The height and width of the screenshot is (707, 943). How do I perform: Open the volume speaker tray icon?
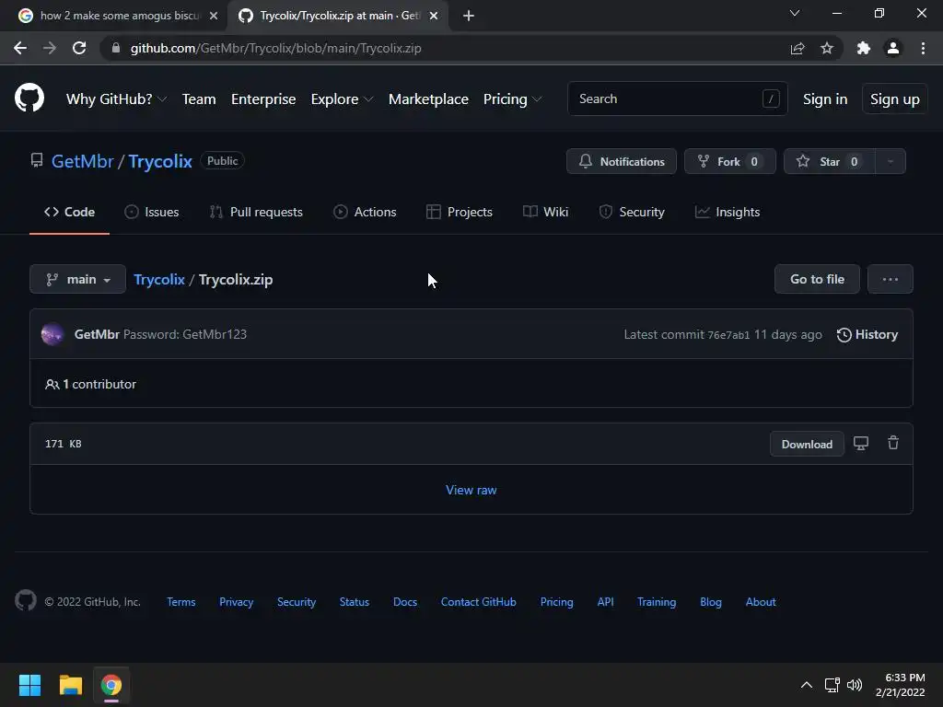(854, 685)
